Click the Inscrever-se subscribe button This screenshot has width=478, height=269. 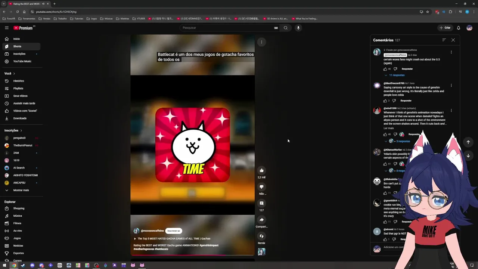174,231
